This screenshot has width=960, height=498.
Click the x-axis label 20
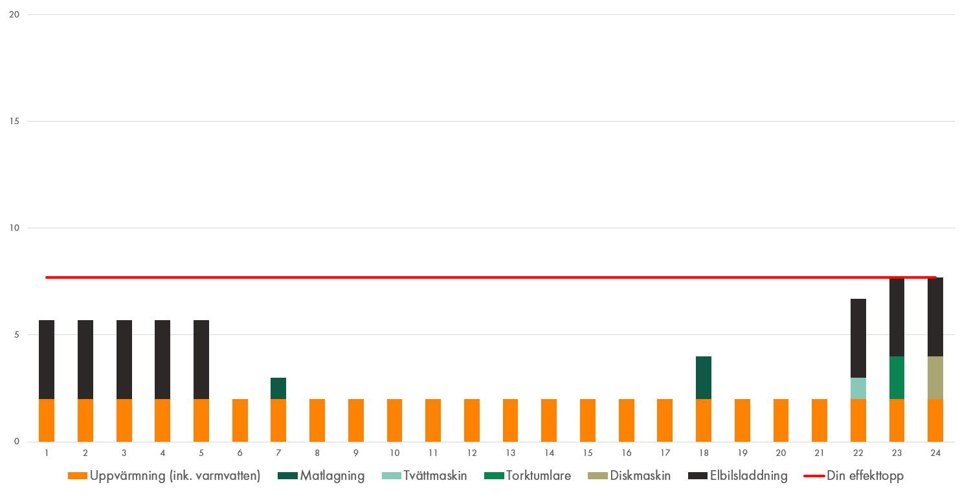[x=781, y=453]
